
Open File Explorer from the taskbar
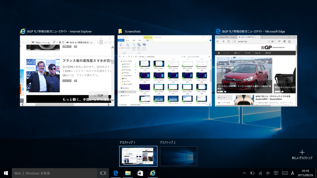pos(128,173)
